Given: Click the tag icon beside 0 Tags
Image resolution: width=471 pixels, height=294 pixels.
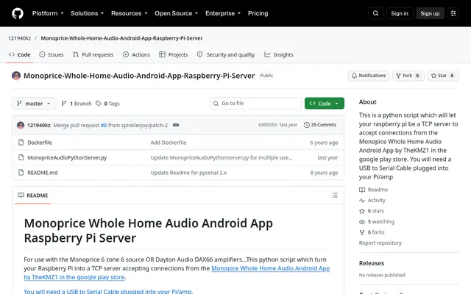Looking at the screenshot, I should 98,104.
